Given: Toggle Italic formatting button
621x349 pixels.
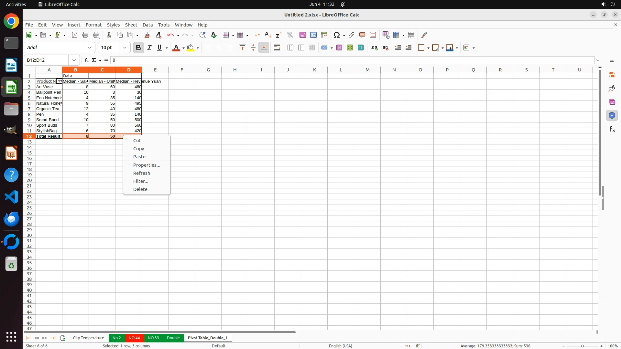Looking at the screenshot, I should [149, 48].
